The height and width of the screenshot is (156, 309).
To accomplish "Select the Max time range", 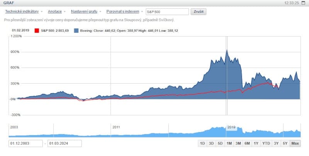I will point(295,143).
